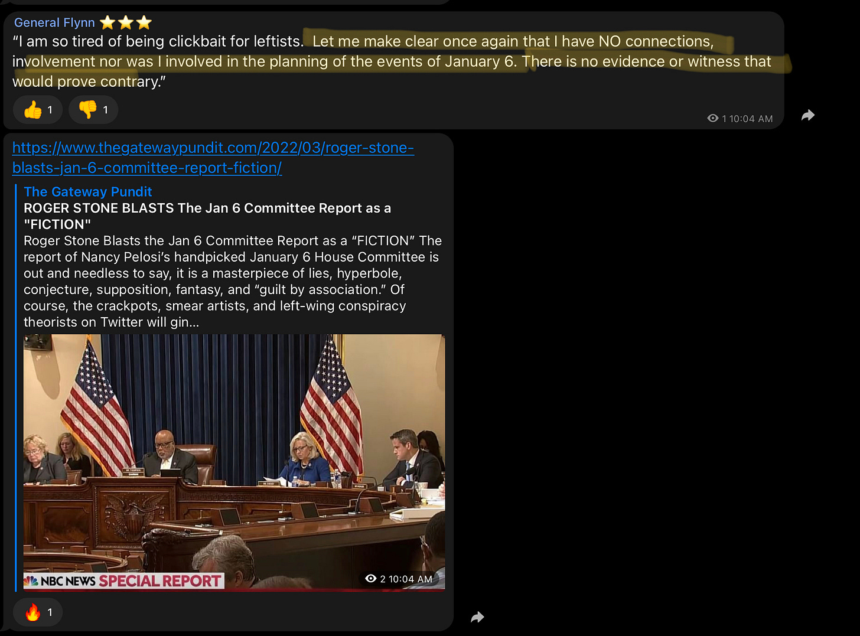The width and height of the screenshot is (860, 636).
Task: Click the preview description starting "Roger Stone Blasts the Jan 6"
Action: click(233, 281)
